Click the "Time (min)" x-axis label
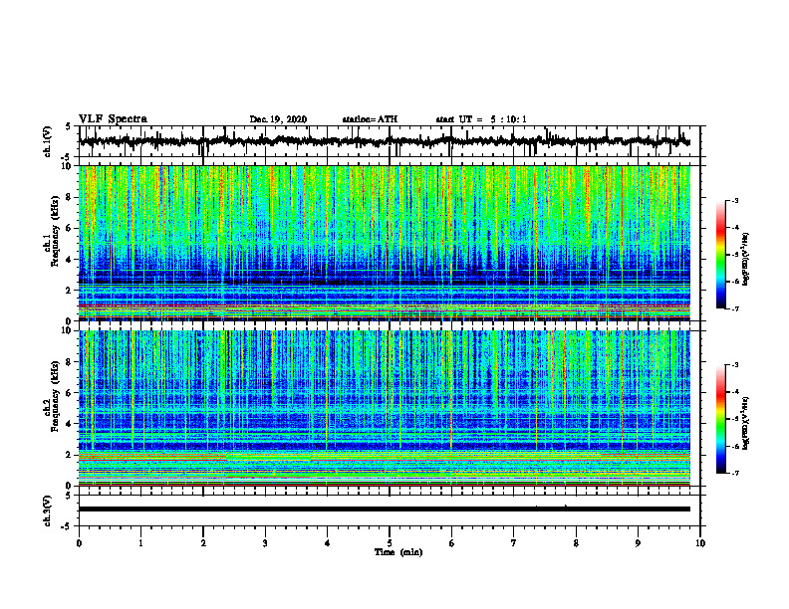This screenshot has width=789, height=609. 398,552
